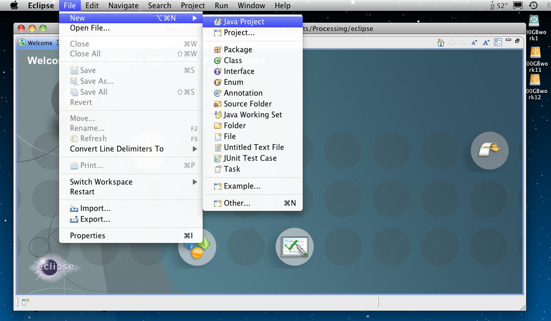Create a new Folder

(x=252, y=126)
